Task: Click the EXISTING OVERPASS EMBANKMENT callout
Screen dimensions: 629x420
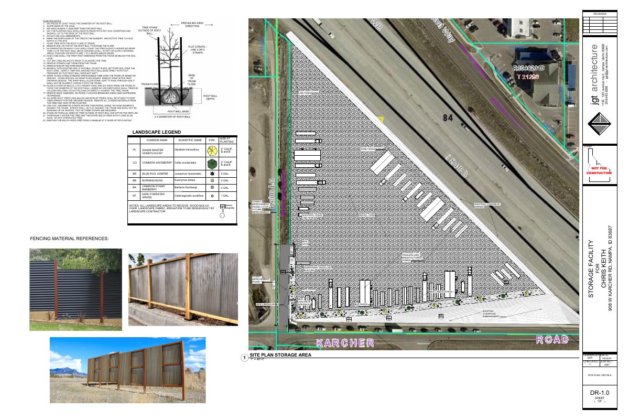Action: tap(492, 314)
